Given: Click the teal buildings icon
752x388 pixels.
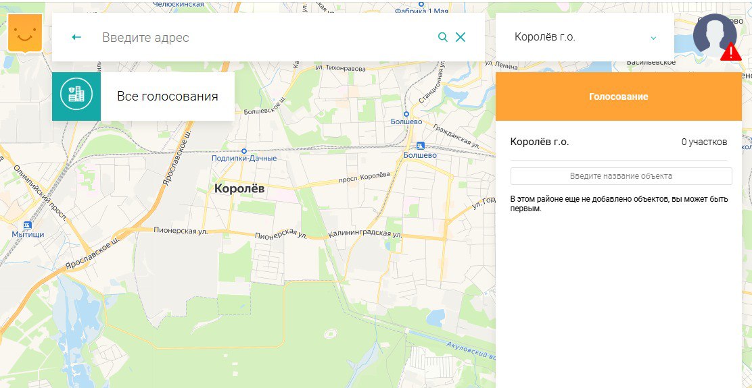Looking at the screenshot, I should pyautogui.click(x=76, y=96).
